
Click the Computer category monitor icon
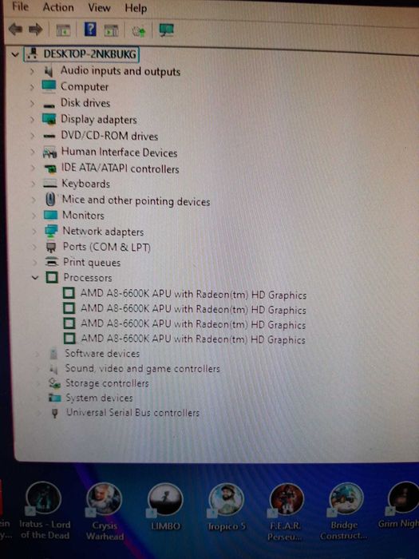[49, 86]
